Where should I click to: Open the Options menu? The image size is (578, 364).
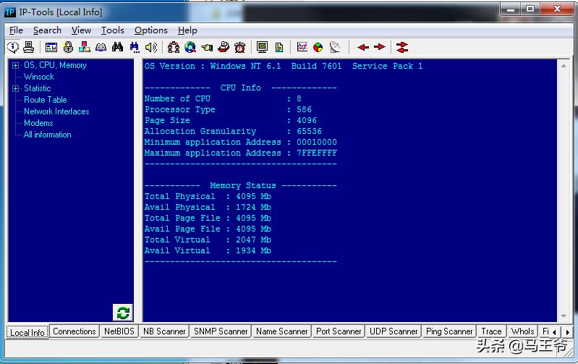point(150,30)
